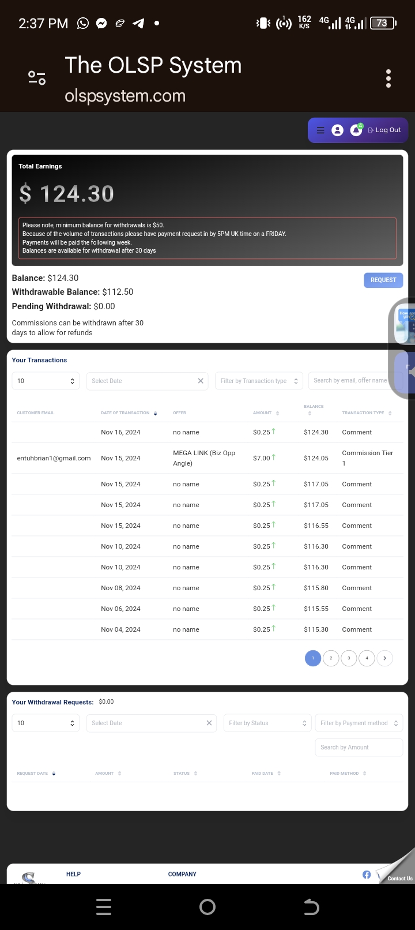
Task: Open the browser three-dot overflow menu
Action: 388,78
